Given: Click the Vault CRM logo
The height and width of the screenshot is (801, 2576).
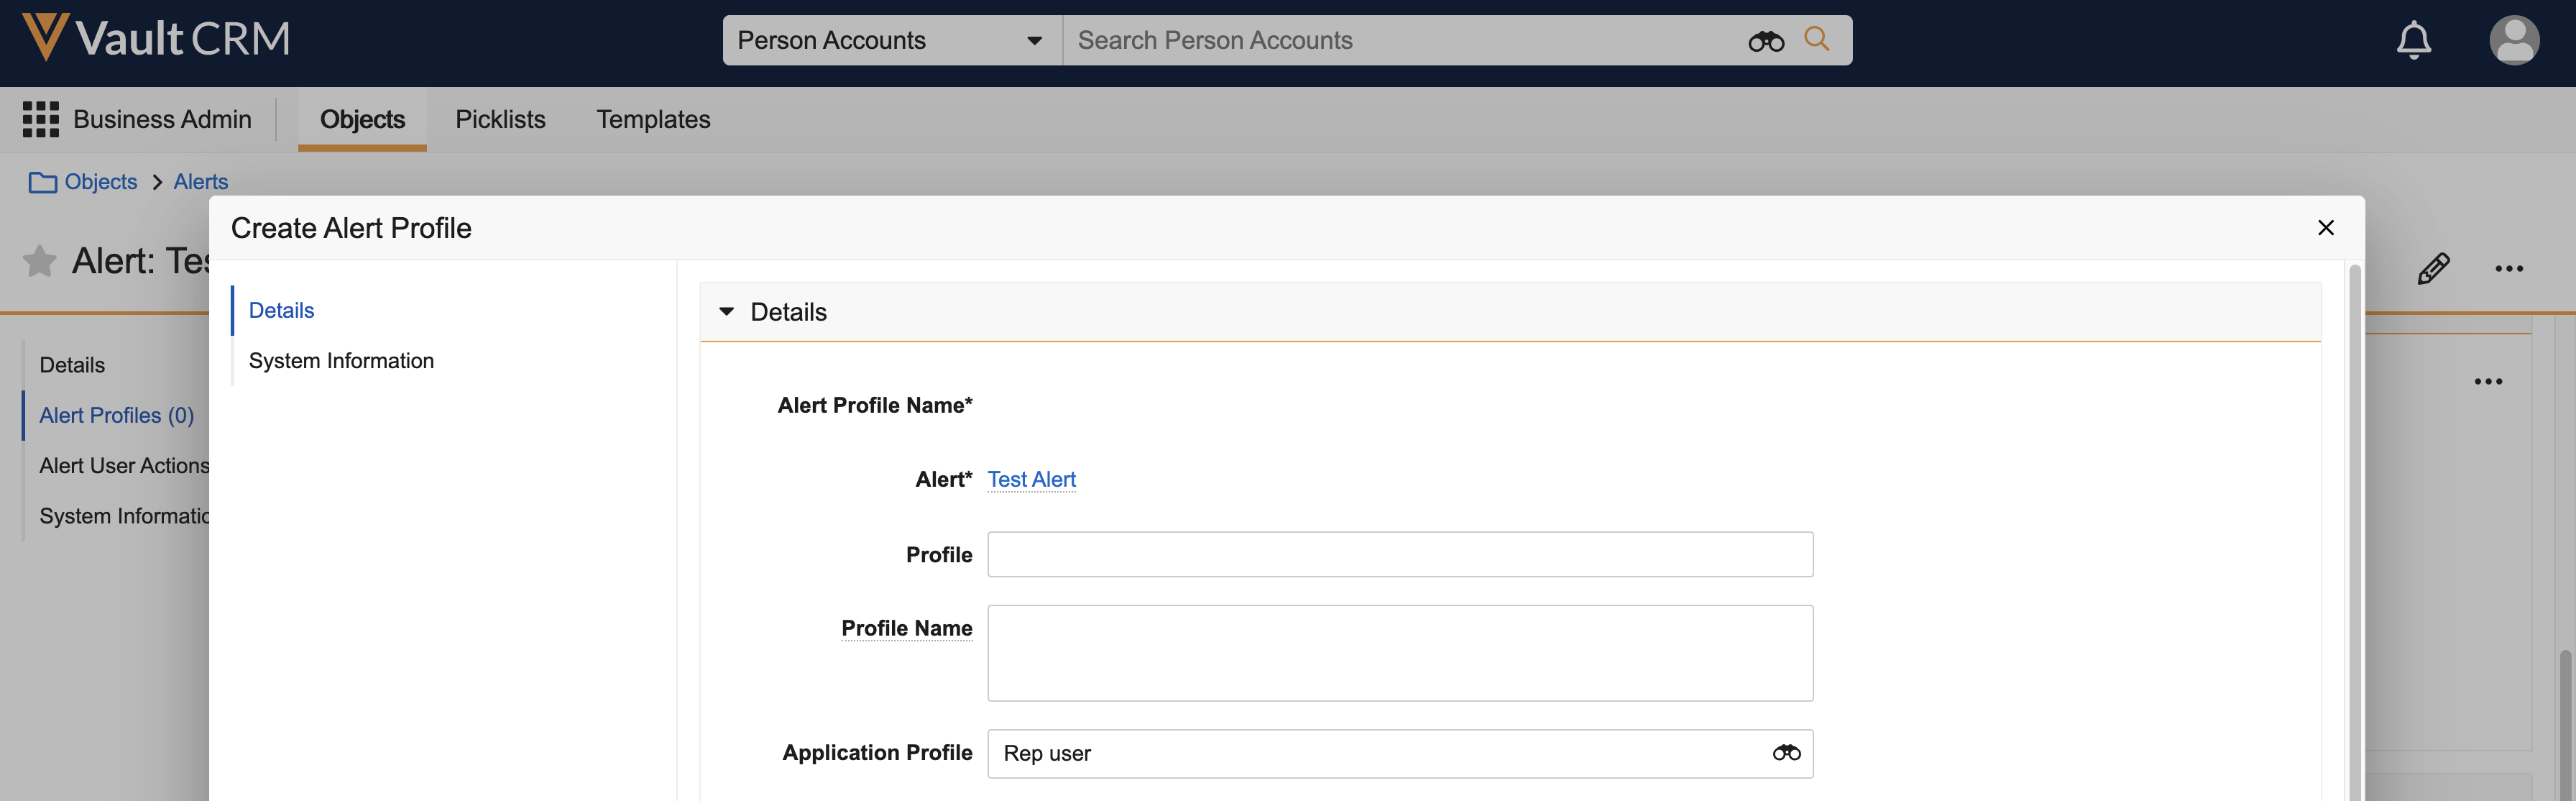Looking at the screenshot, I should pyautogui.click(x=155, y=38).
